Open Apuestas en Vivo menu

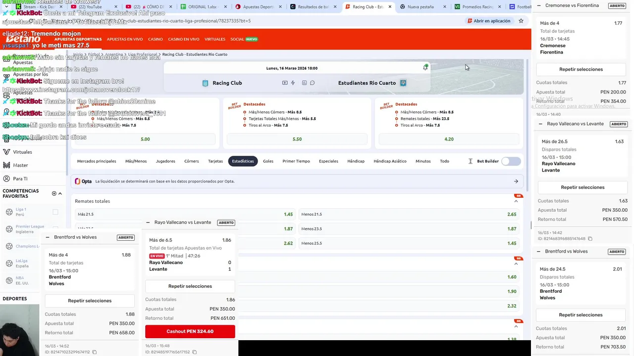[x=125, y=39]
